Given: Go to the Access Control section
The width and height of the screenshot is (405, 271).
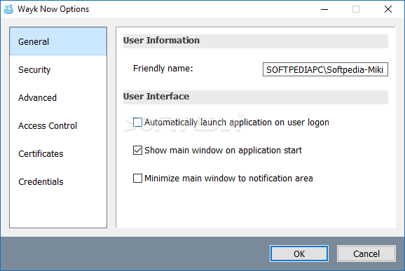Looking at the screenshot, I should [58, 125].
